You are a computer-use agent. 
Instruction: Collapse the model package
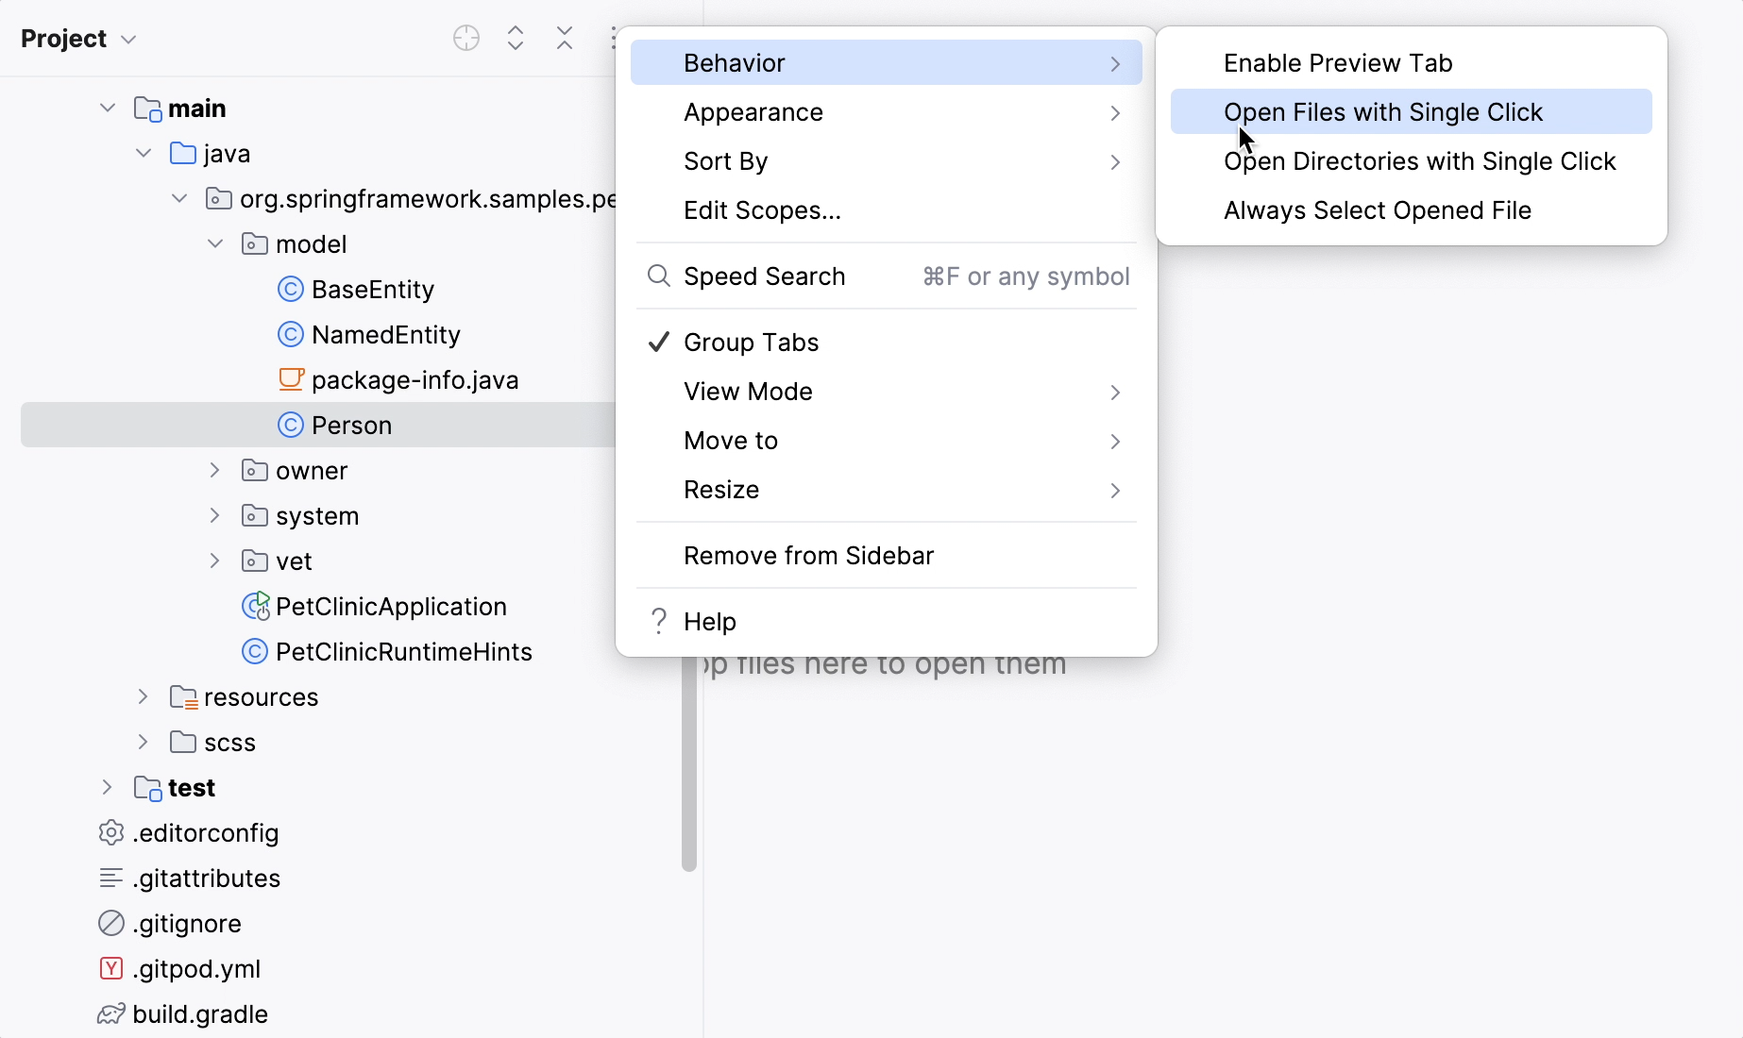[213, 243]
